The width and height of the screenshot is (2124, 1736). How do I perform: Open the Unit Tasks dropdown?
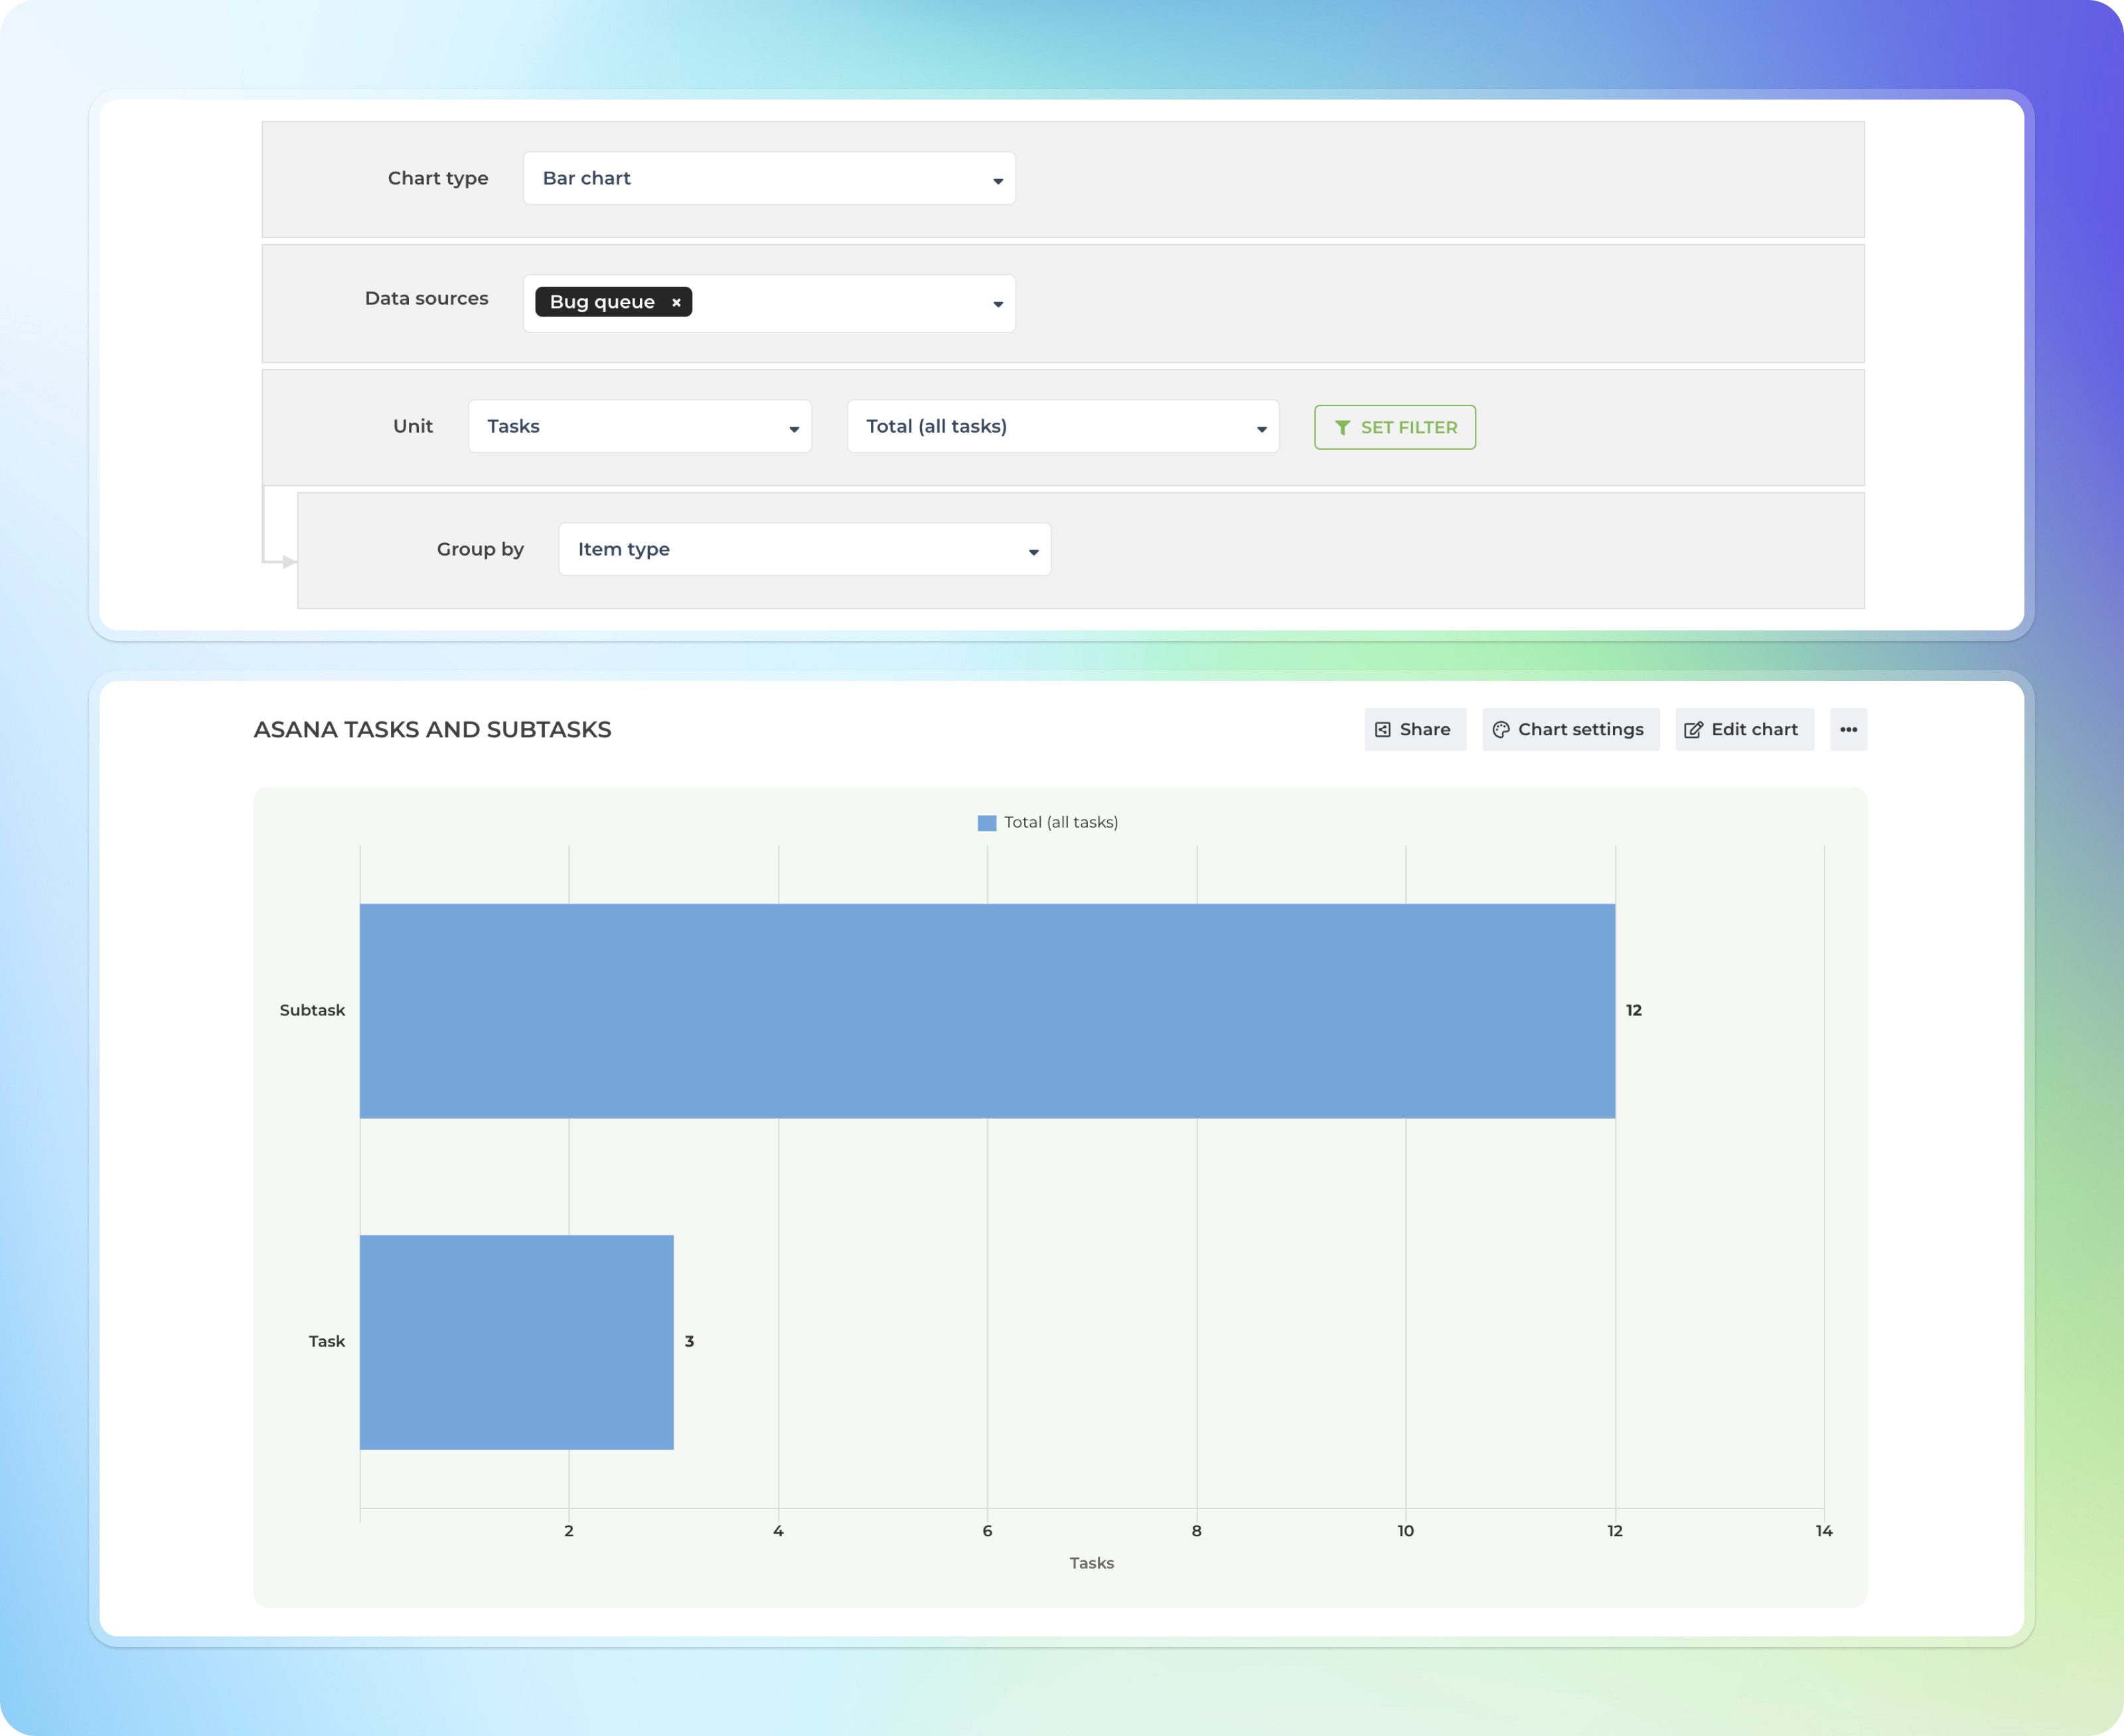tap(639, 427)
